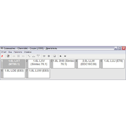Select engine 1.6L LDE (E83)

pyautogui.click(x=13, y=74)
